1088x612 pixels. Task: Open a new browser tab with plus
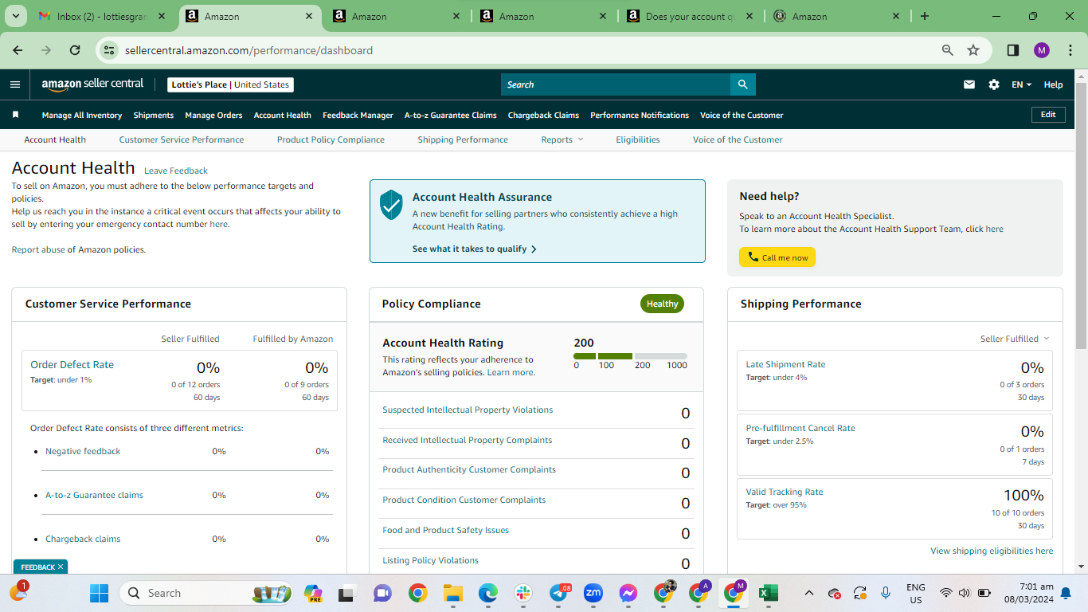coord(925,16)
